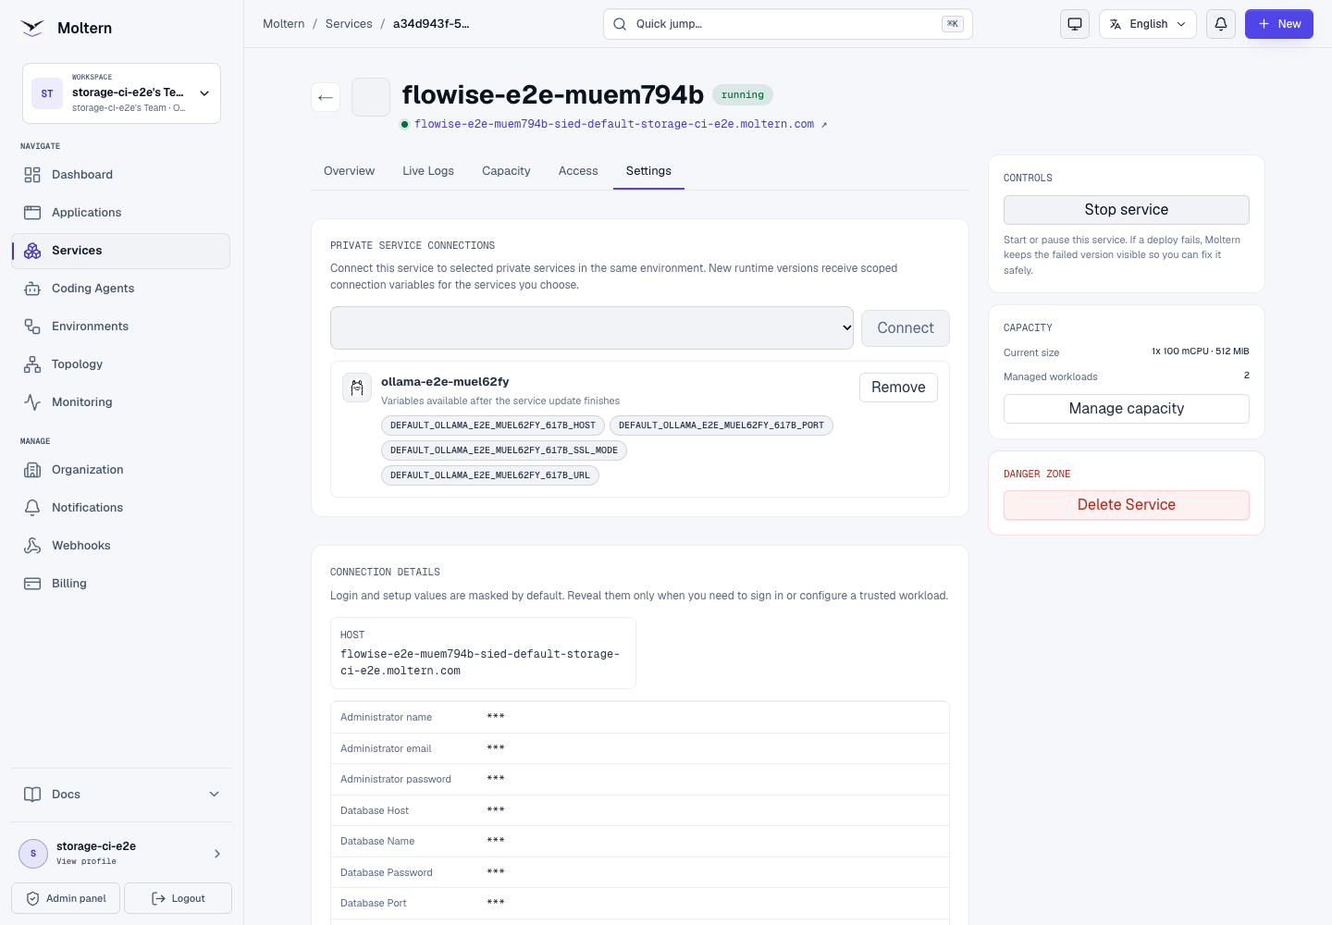
Task: Switch to the Live Logs tab
Action: click(428, 171)
